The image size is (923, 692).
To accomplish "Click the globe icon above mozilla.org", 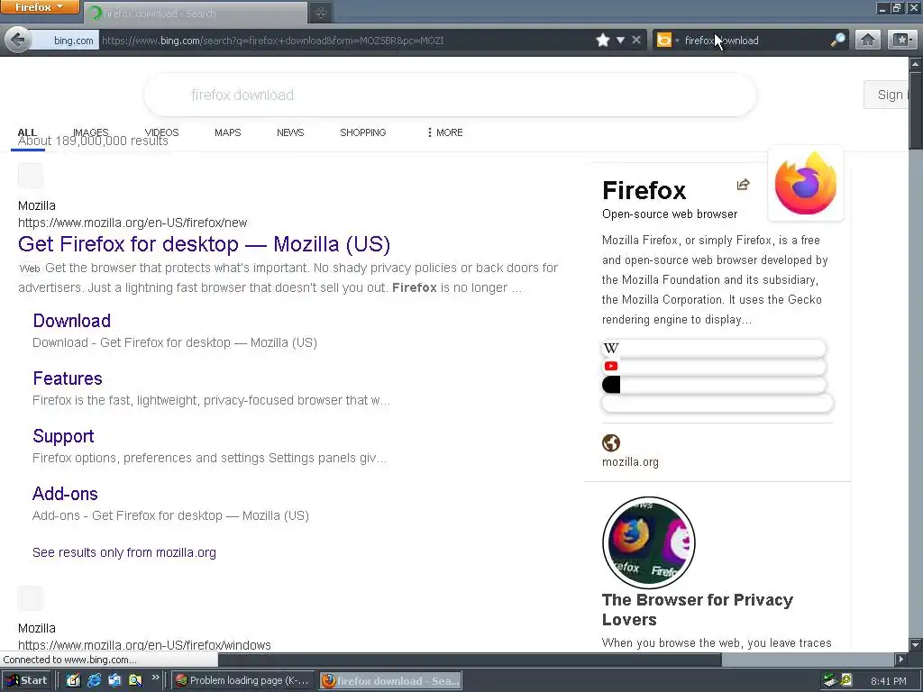I will point(611,442).
